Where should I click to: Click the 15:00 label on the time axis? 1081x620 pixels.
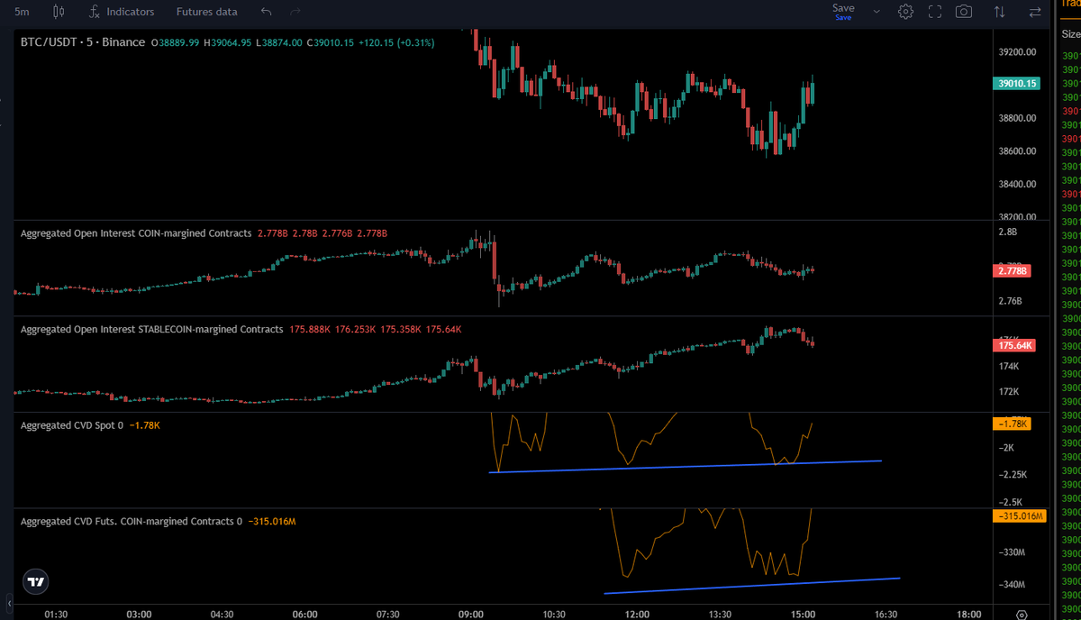coord(803,615)
